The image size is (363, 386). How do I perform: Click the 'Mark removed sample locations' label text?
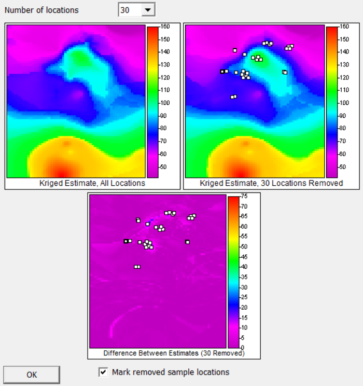(x=171, y=372)
